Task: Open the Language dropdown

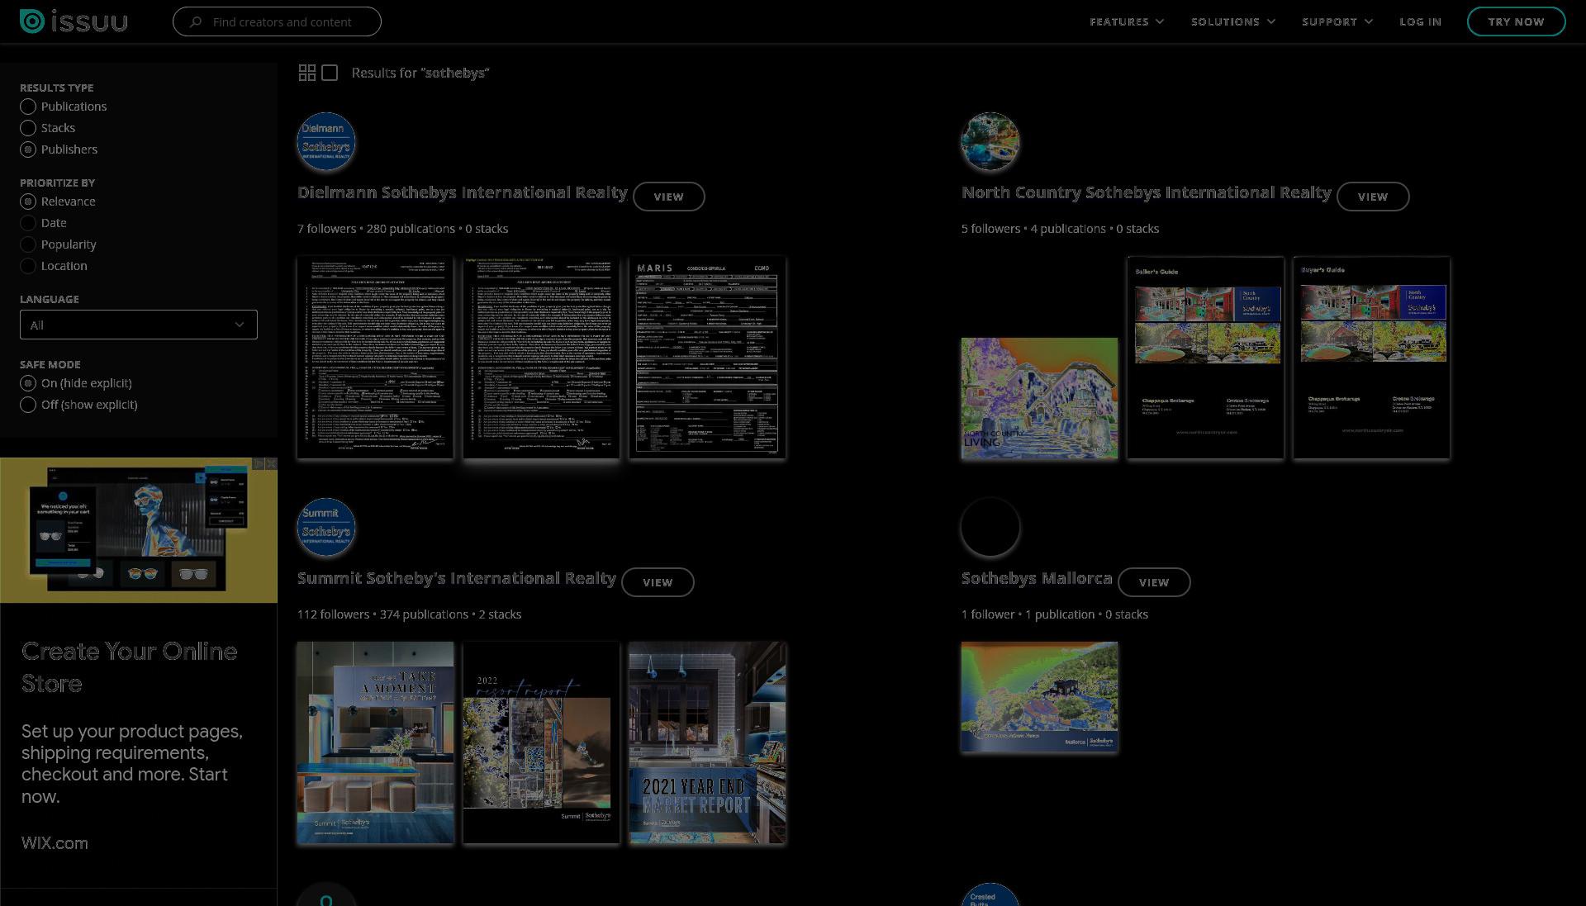Action: click(x=139, y=325)
